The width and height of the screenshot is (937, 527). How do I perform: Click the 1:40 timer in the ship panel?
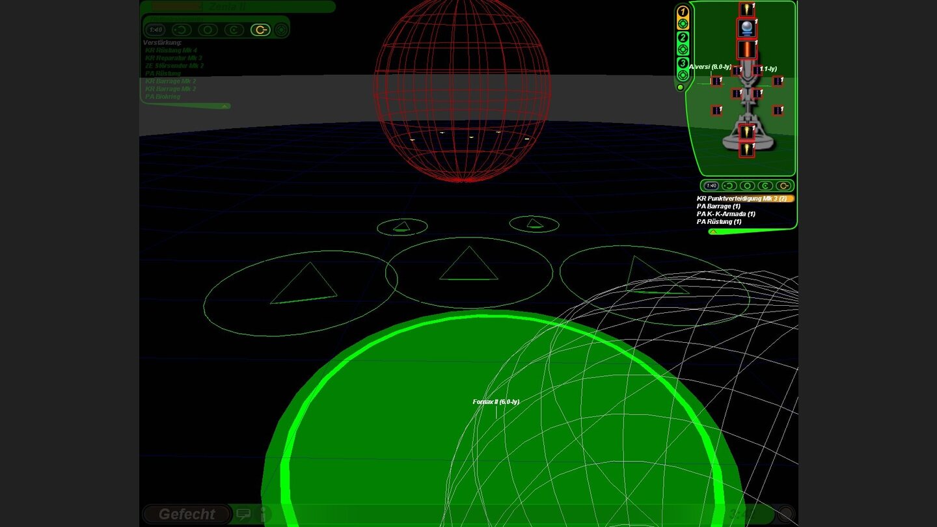[x=711, y=186]
